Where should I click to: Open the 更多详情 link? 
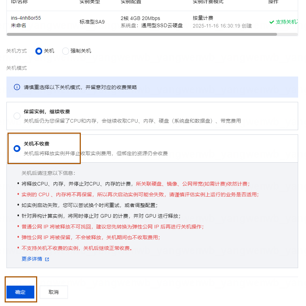click(32, 259)
